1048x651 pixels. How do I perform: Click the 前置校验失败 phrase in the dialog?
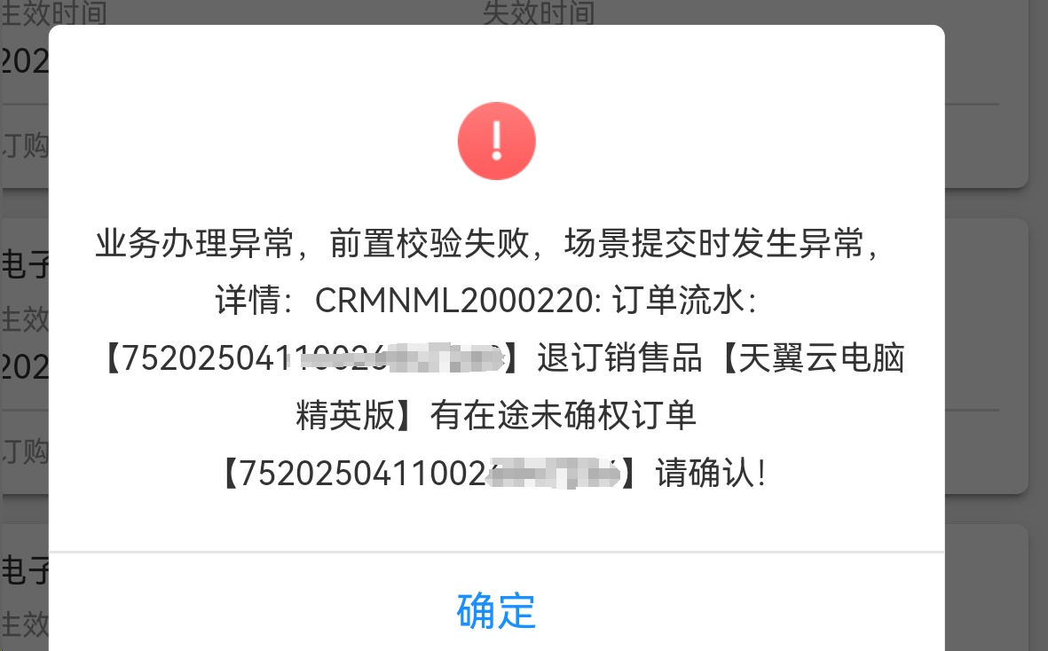tap(429, 243)
